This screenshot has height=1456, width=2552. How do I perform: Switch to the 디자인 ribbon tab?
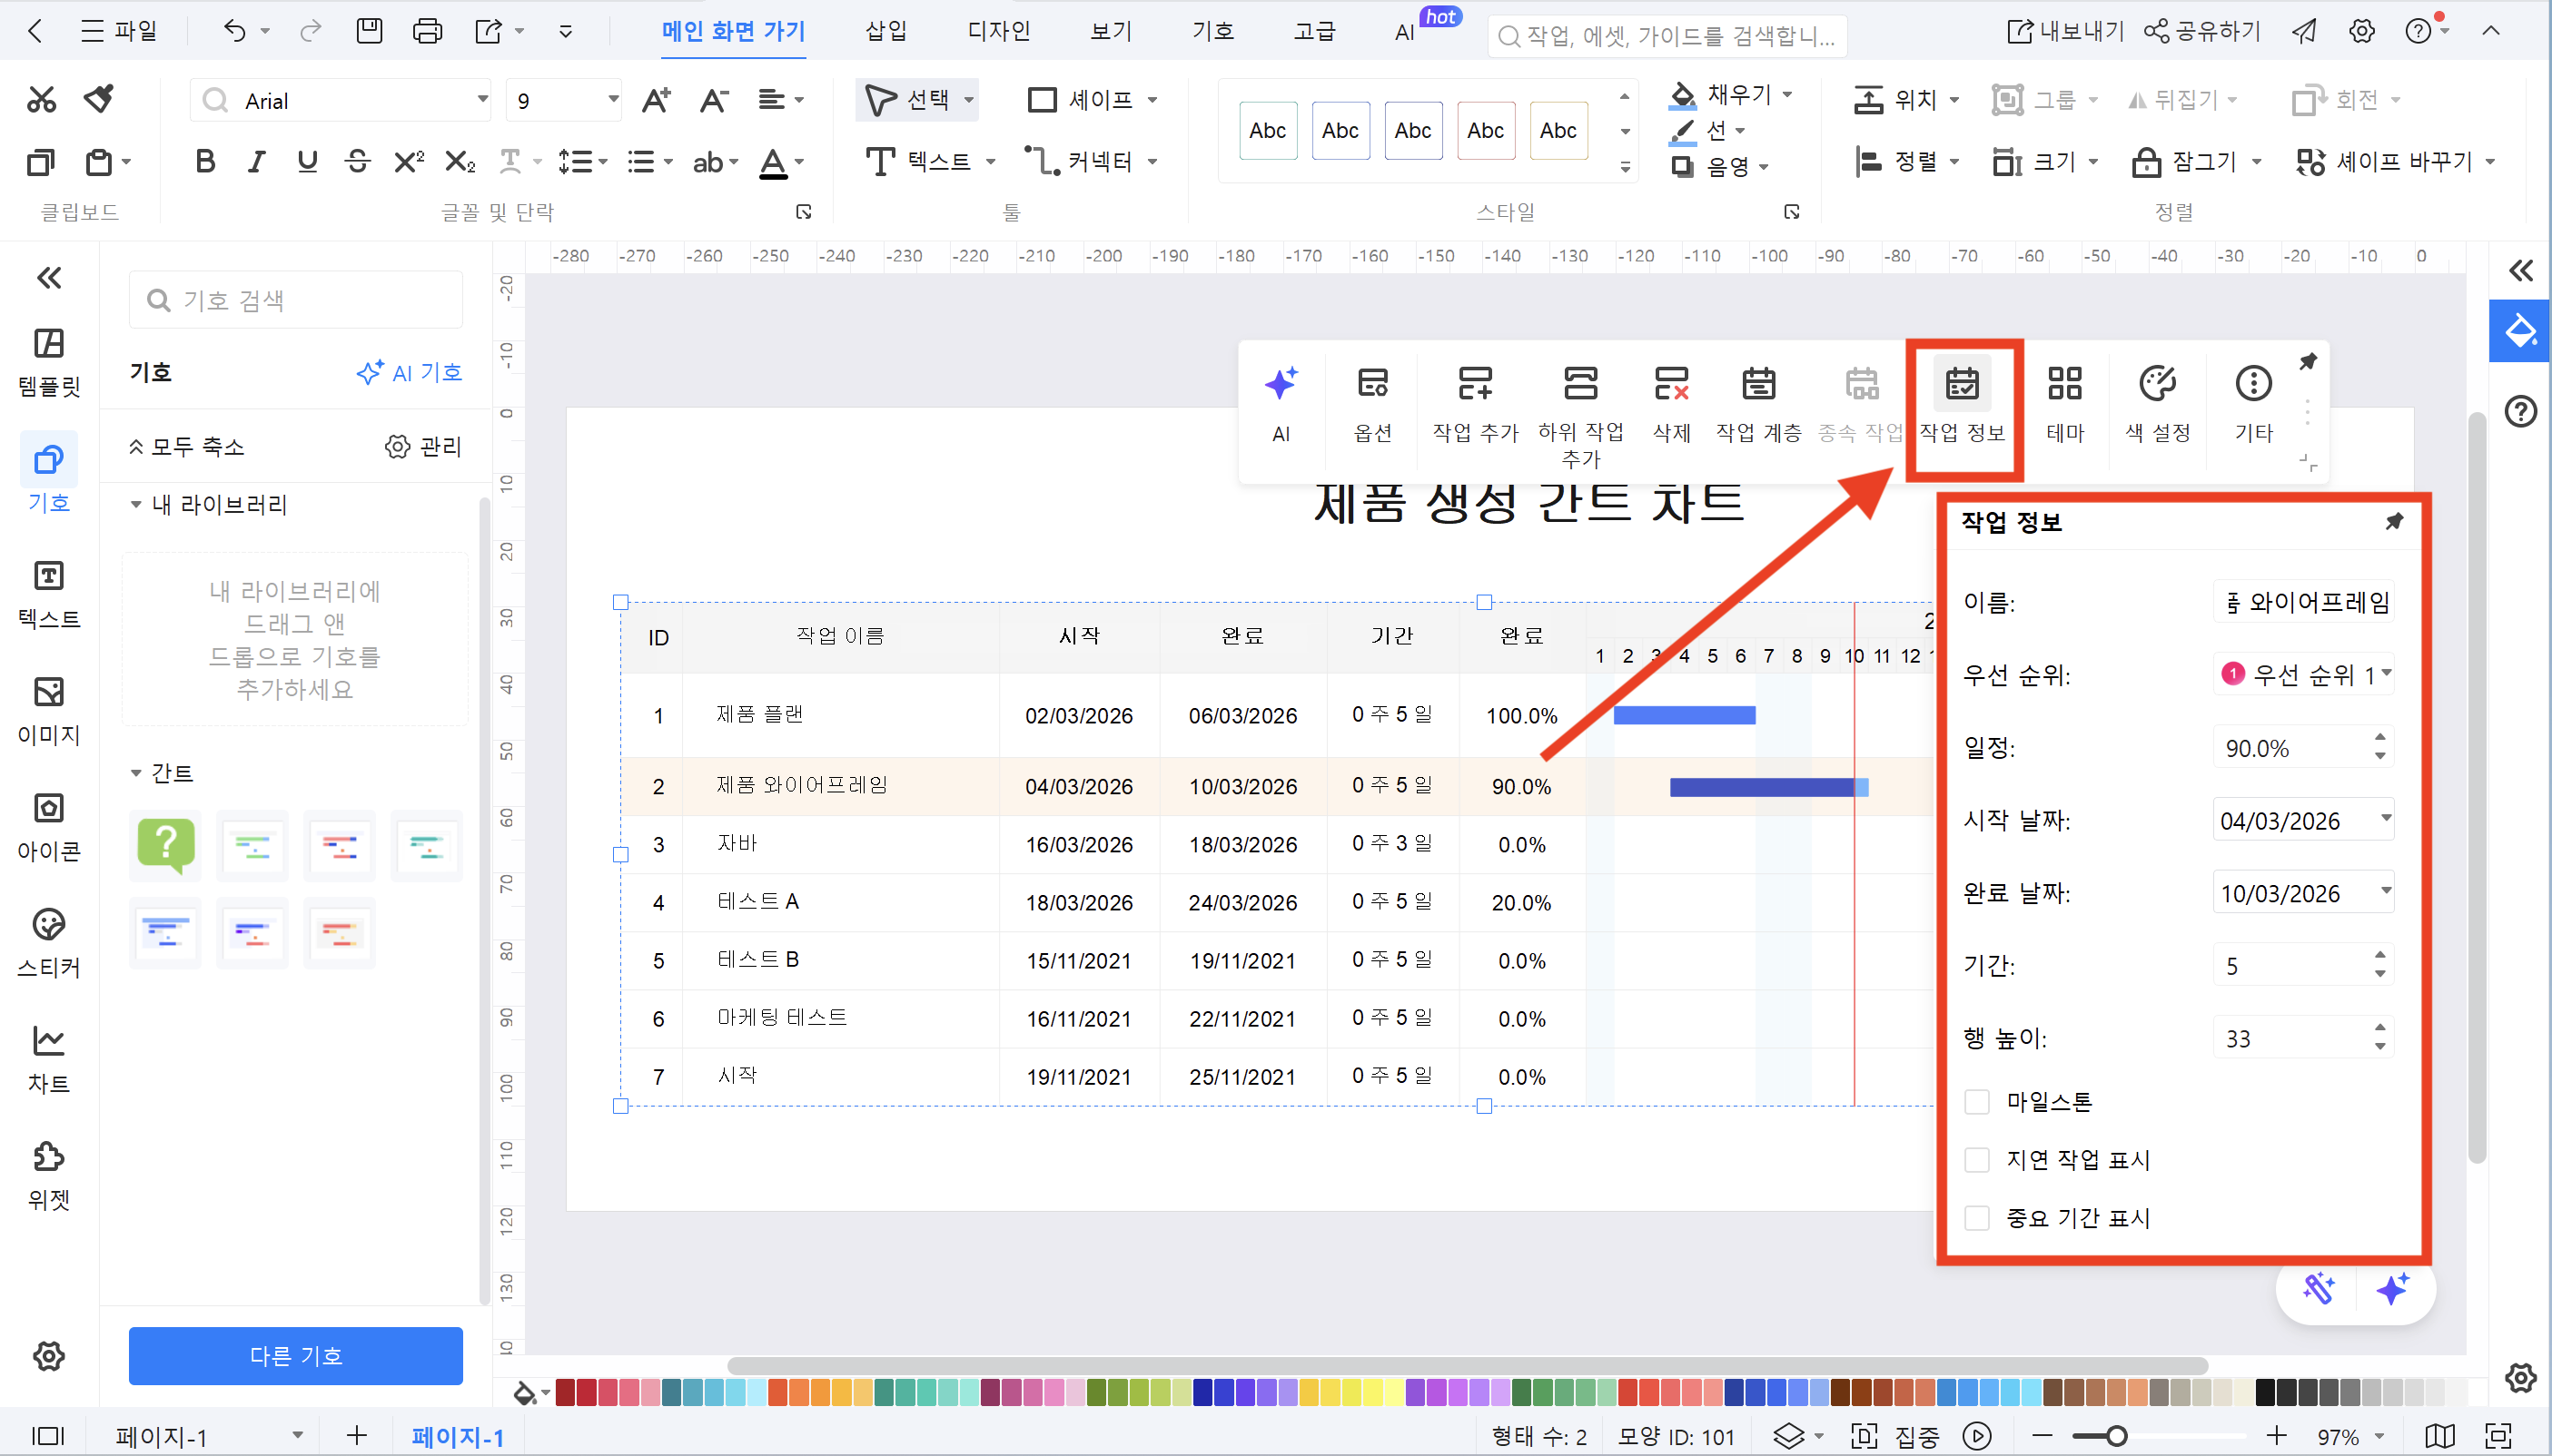point(997,31)
